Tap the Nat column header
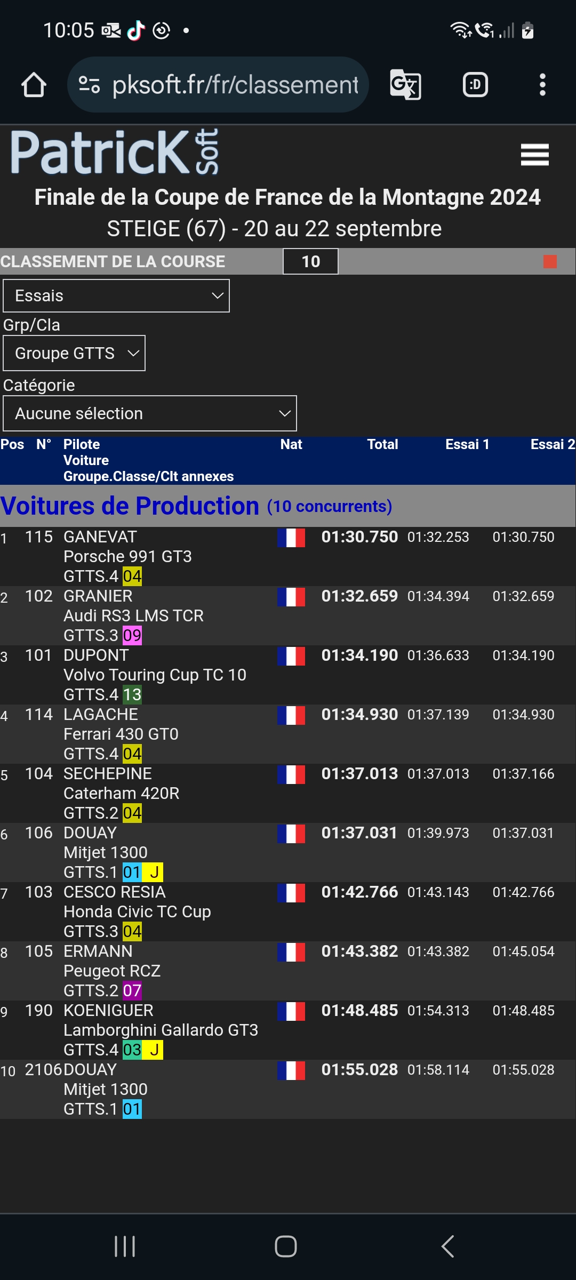Screen dimensions: 576x1280 (291, 444)
